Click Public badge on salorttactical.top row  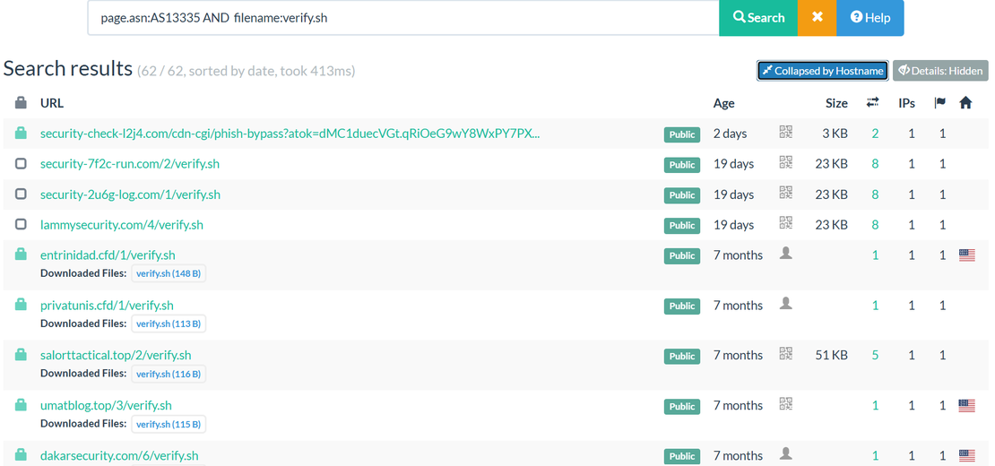pos(682,356)
